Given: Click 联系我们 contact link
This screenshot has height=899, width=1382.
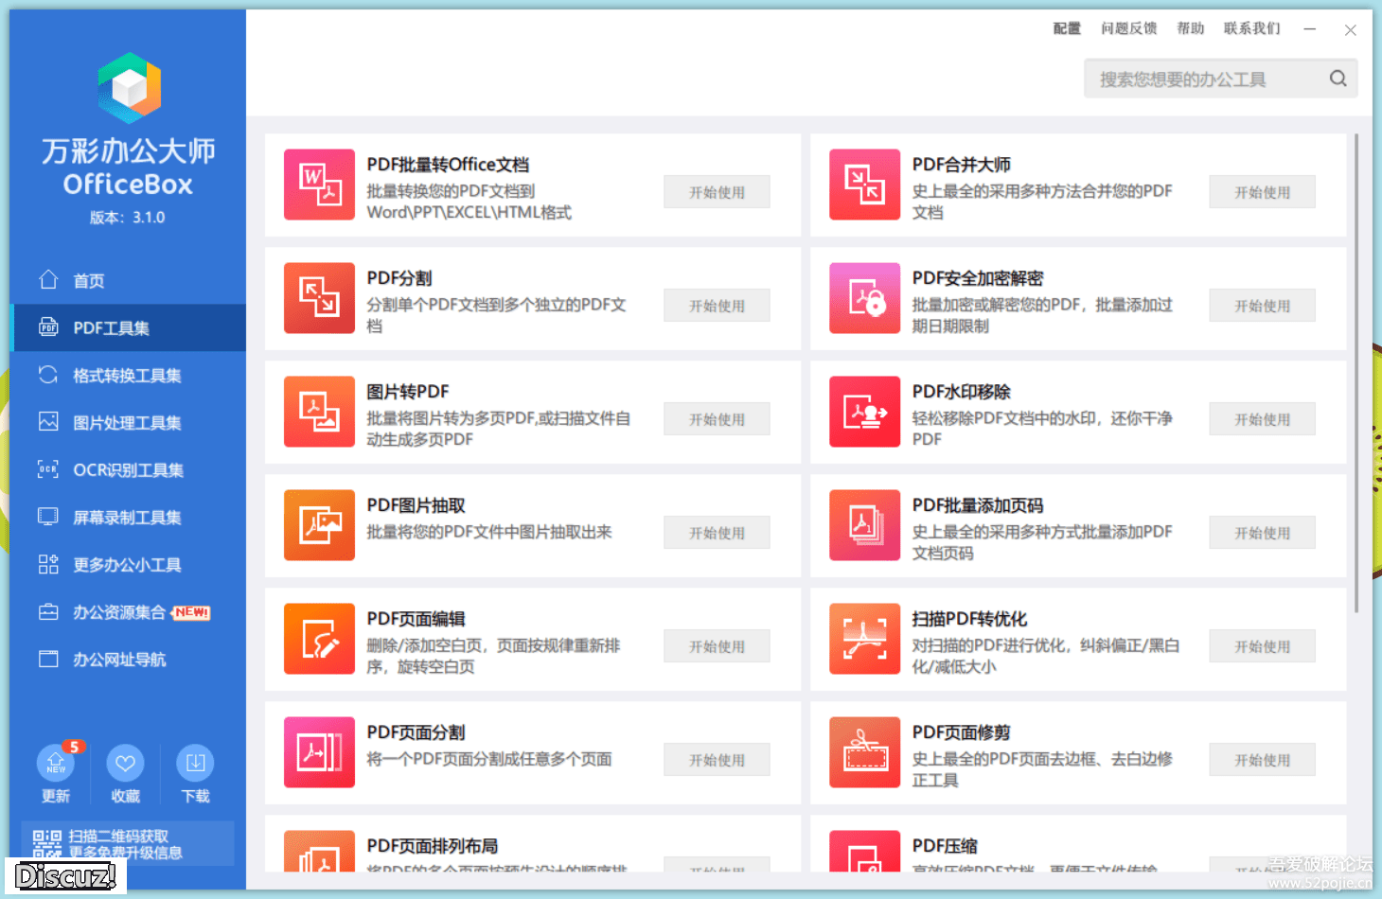Looking at the screenshot, I should [x=1251, y=28].
